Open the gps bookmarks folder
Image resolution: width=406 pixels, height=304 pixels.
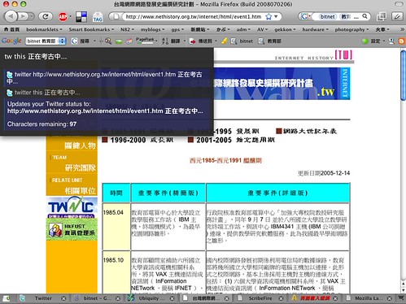177,29
